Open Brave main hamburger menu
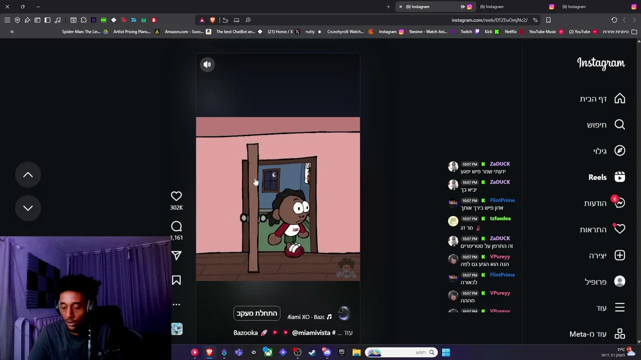The width and height of the screenshot is (641, 360). pos(7,20)
